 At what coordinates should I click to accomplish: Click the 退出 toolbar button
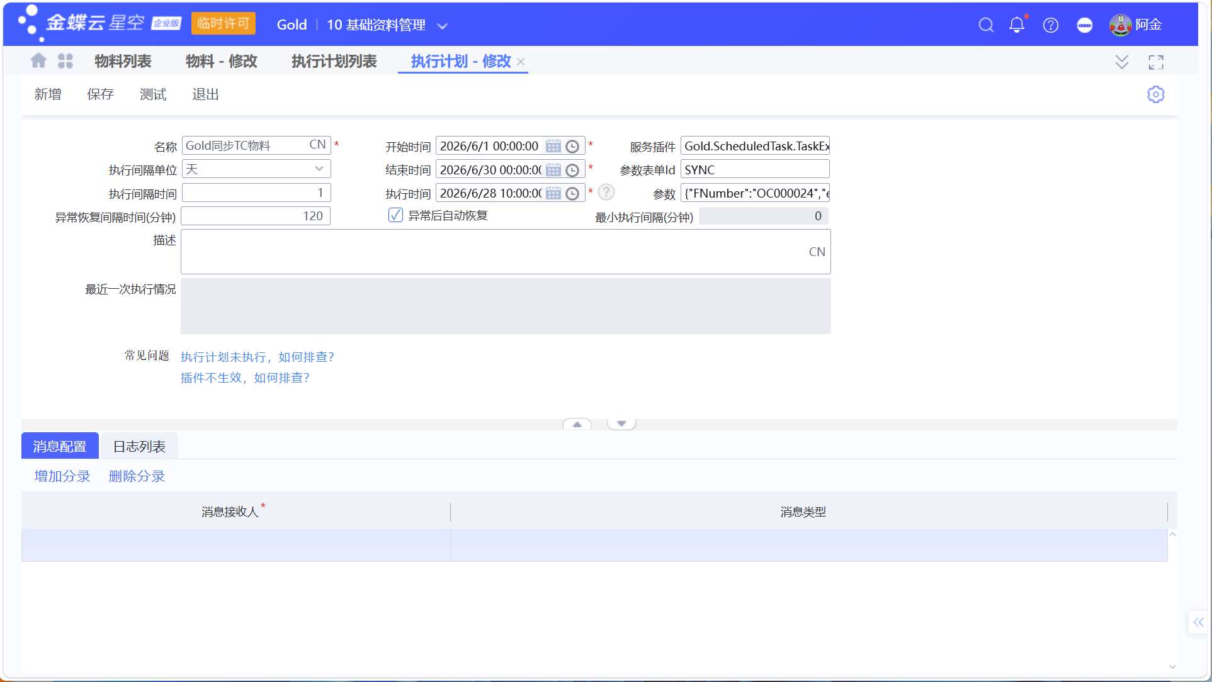(205, 94)
